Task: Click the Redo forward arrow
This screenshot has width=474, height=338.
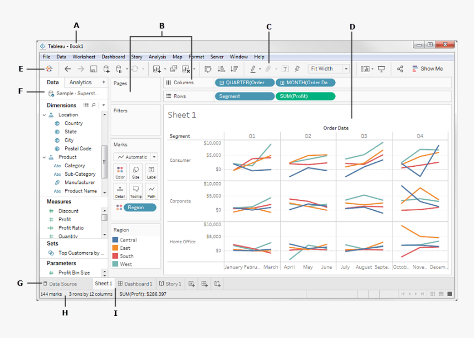Action: coord(80,69)
